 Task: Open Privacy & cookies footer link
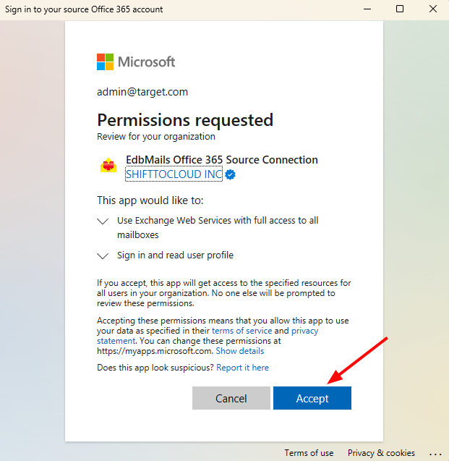(x=381, y=453)
